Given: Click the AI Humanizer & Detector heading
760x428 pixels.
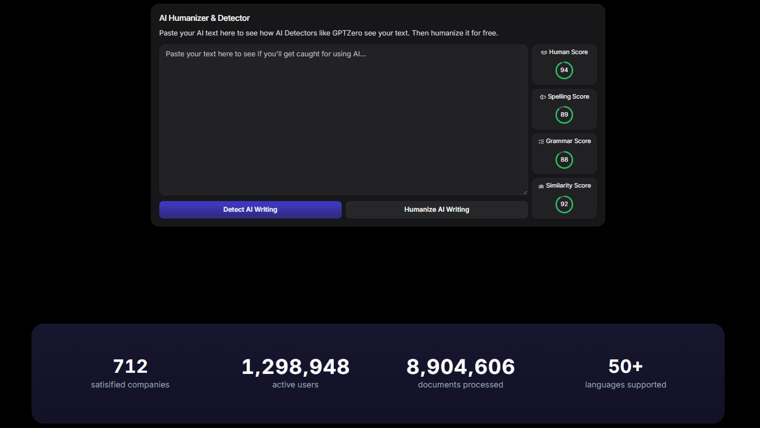Looking at the screenshot, I should point(204,18).
